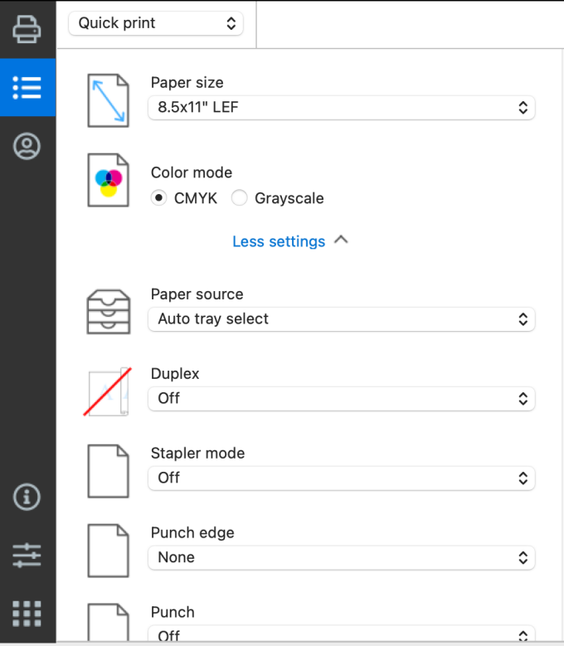Choose a Punch edge option dropdown
The image size is (564, 646).
341,557
